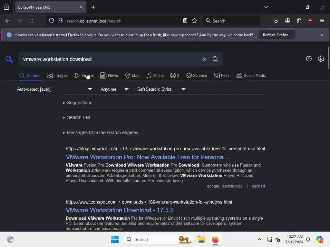
Task: Open uBlock Origin extension icon
Action: [310, 21]
